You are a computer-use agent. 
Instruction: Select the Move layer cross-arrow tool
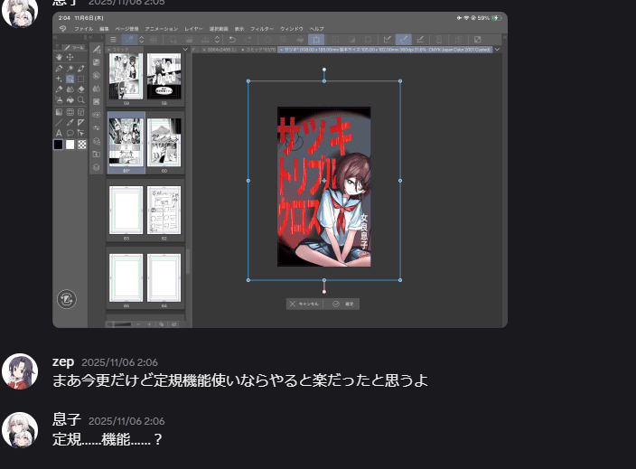[70, 57]
